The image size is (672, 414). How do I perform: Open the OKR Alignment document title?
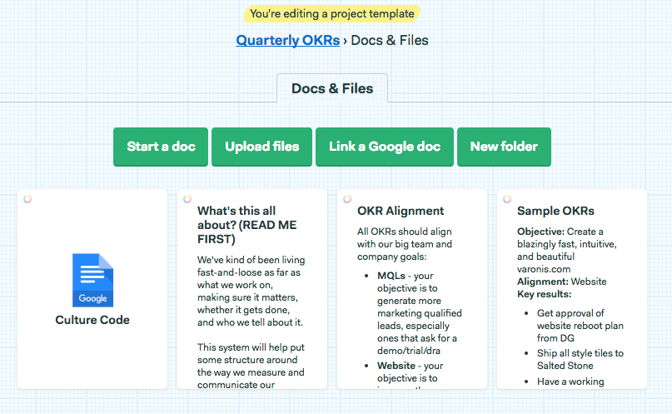(401, 211)
